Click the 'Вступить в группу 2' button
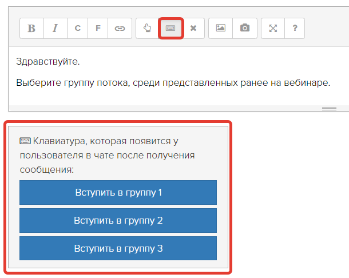 (118, 221)
